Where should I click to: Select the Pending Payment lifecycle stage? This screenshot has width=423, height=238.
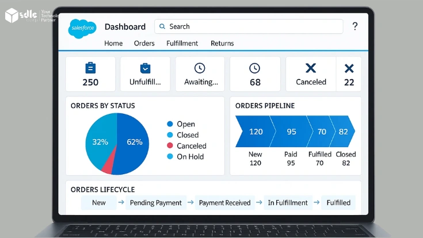(x=155, y=203)
